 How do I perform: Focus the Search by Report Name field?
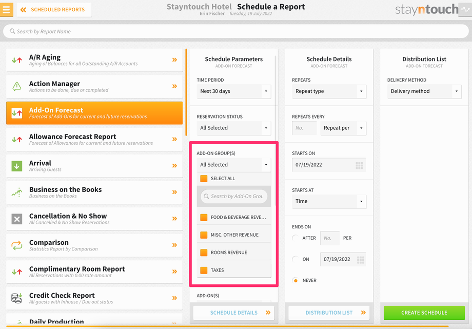235,31
